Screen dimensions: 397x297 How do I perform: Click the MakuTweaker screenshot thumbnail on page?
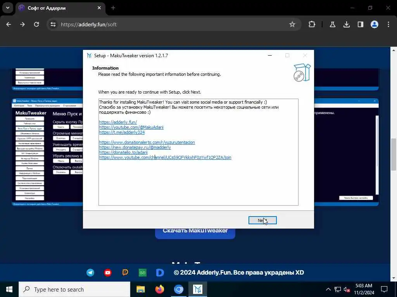tap(47, 152)
